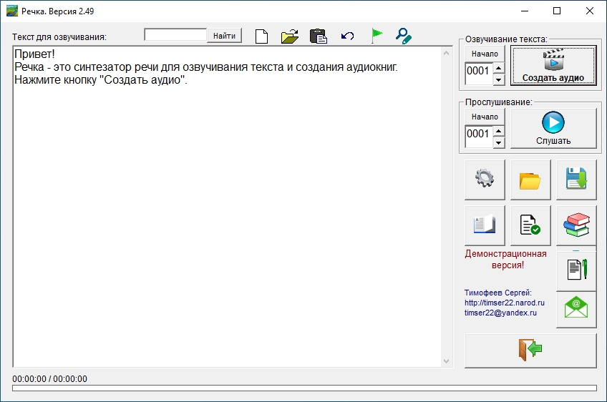Click the open book icon button
This screenshot has width=607, height=402.
[485, 225]
